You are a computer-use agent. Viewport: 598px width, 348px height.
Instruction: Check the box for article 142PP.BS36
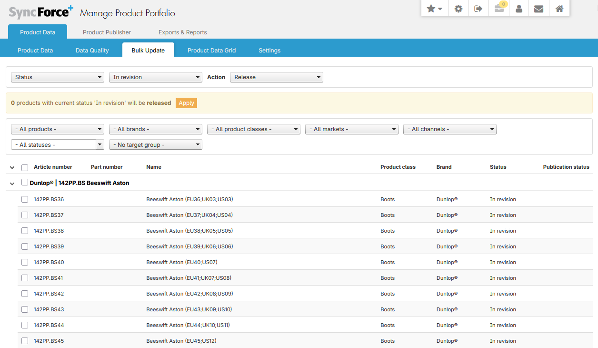click(25, 199)
